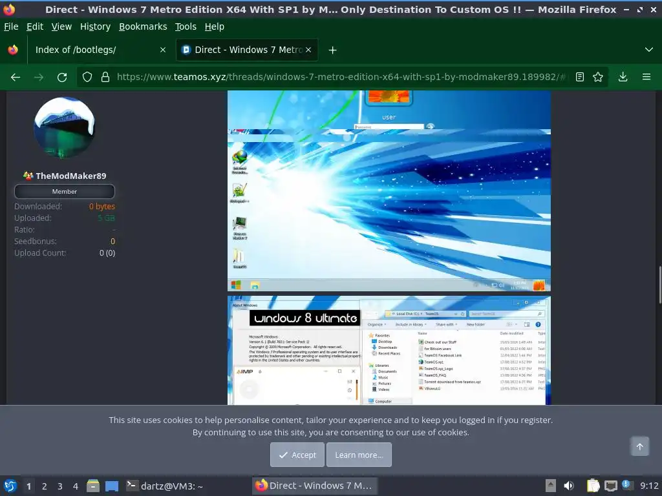The image size is (662, 496).
Task: Click the '5 GB' uploaded value
Action: 107,218
